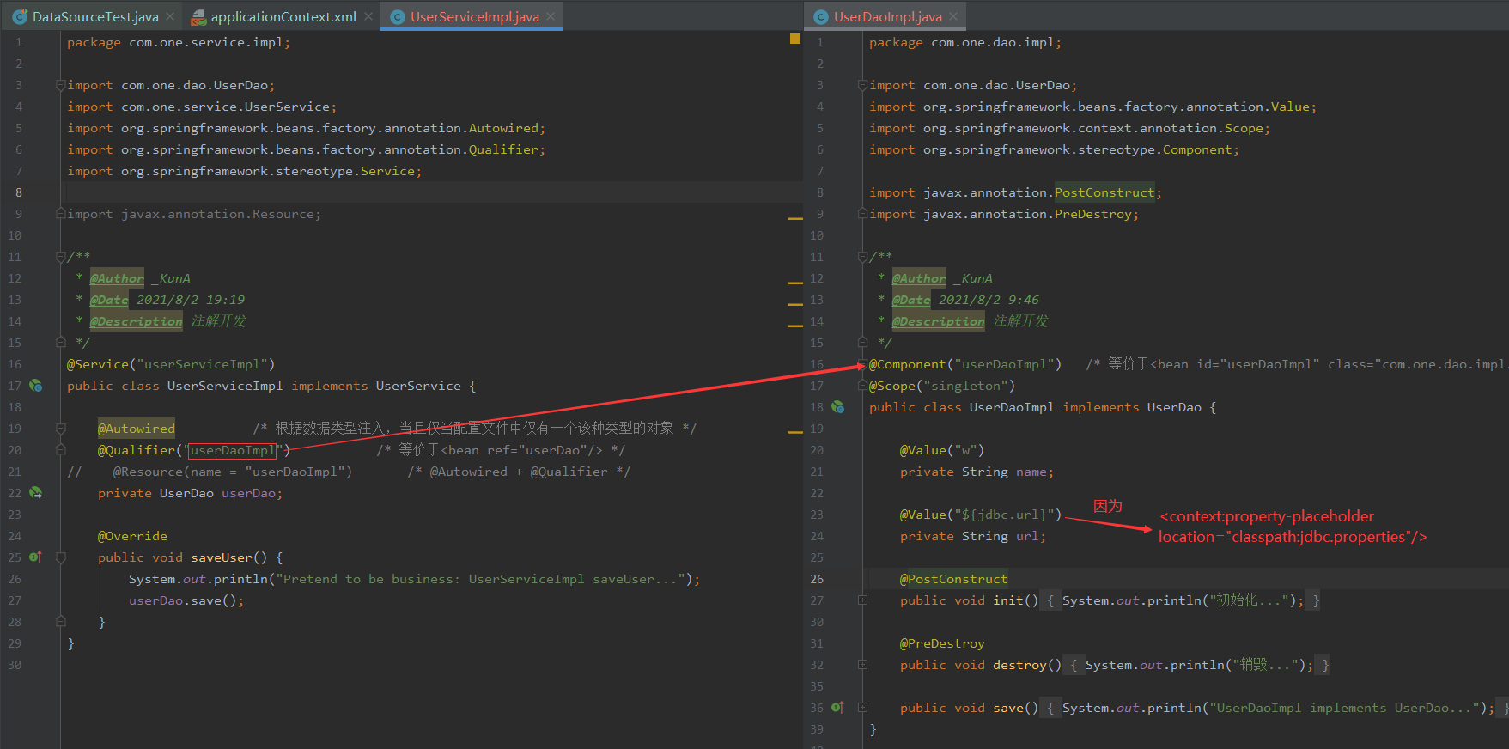Image resolution: width=1509 pixels, height=749 pixels.
Task: Activate the UserDaoImpl.java tab in right pane
Action: click(887, 16)
